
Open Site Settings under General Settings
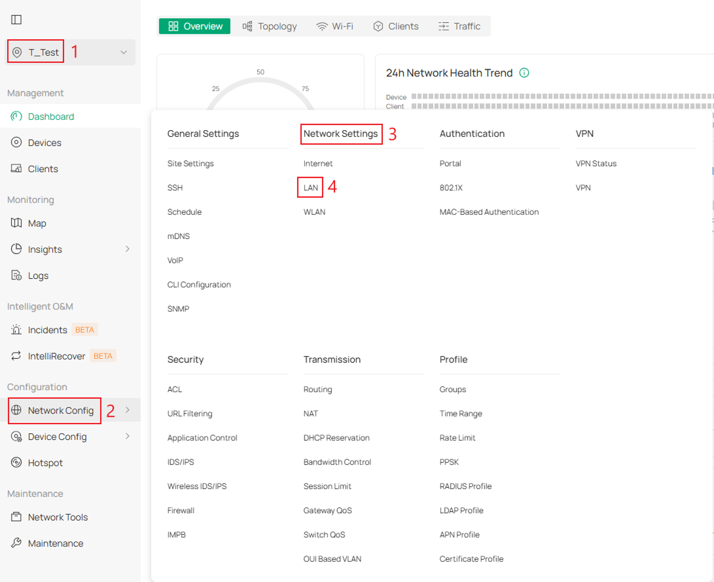pyautogui.click(x=191, y=163)
